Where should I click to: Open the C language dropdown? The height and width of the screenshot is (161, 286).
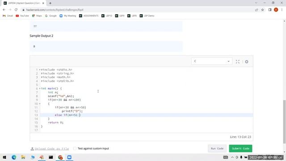[x=212, y=61]
